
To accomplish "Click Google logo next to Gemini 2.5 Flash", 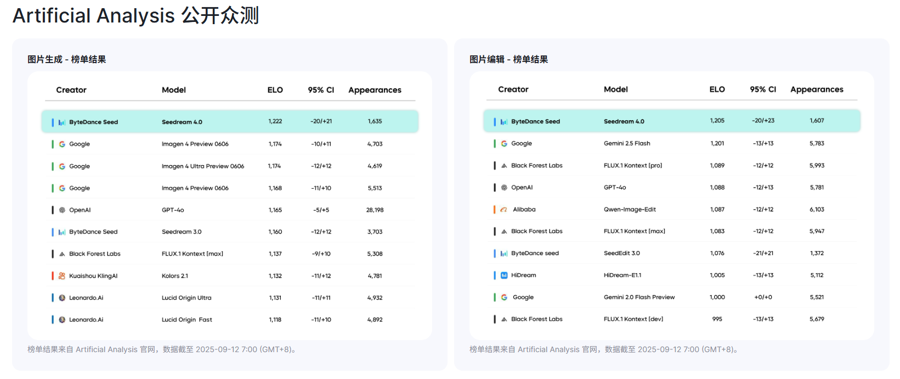I will [504, 144].
